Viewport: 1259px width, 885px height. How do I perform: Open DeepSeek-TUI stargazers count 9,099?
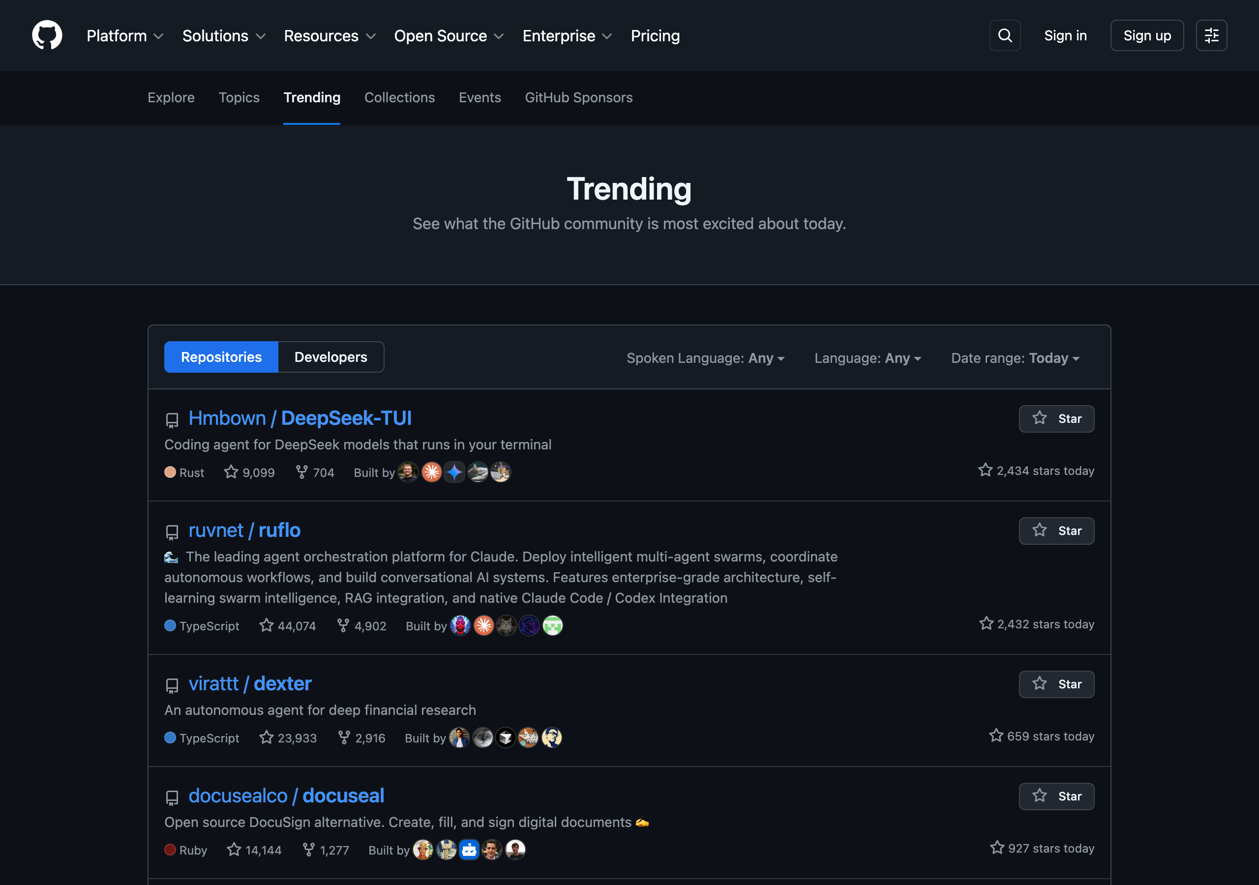(249, 472)
